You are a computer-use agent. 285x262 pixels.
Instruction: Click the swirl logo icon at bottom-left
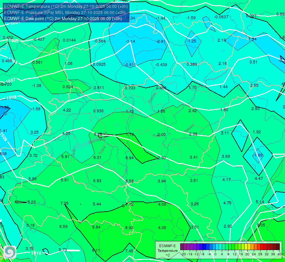point(10,252)
